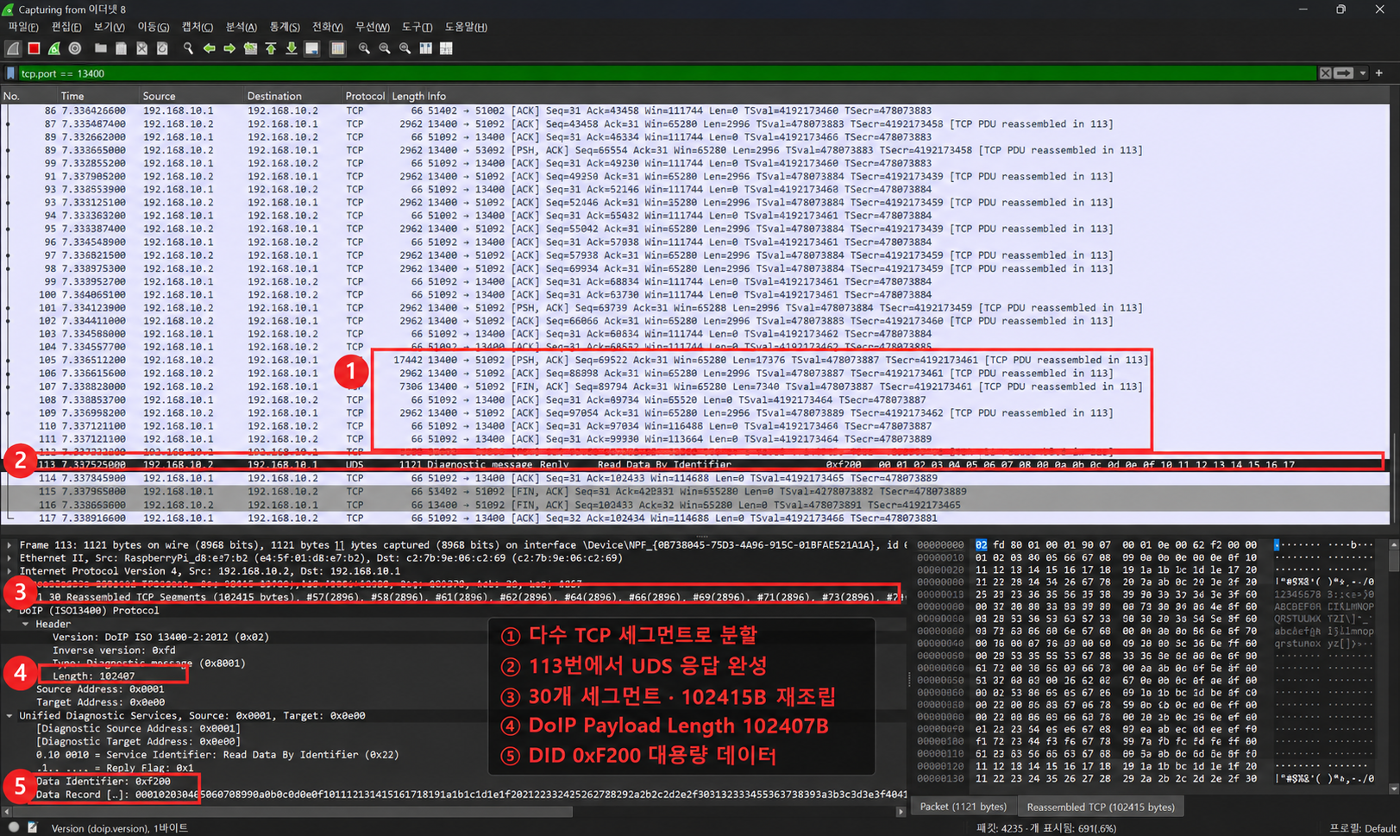Switch to Reassembled TCP (102415 bytes) tab
The height and width of the screenshot is (836, 1400).
[x=1101, y=807]
